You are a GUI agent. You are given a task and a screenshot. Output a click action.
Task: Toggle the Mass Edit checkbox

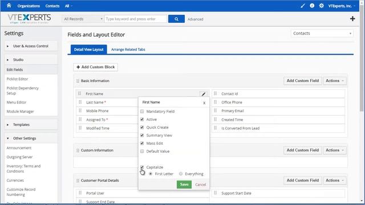pyautogui.click(x=142, y=143)
